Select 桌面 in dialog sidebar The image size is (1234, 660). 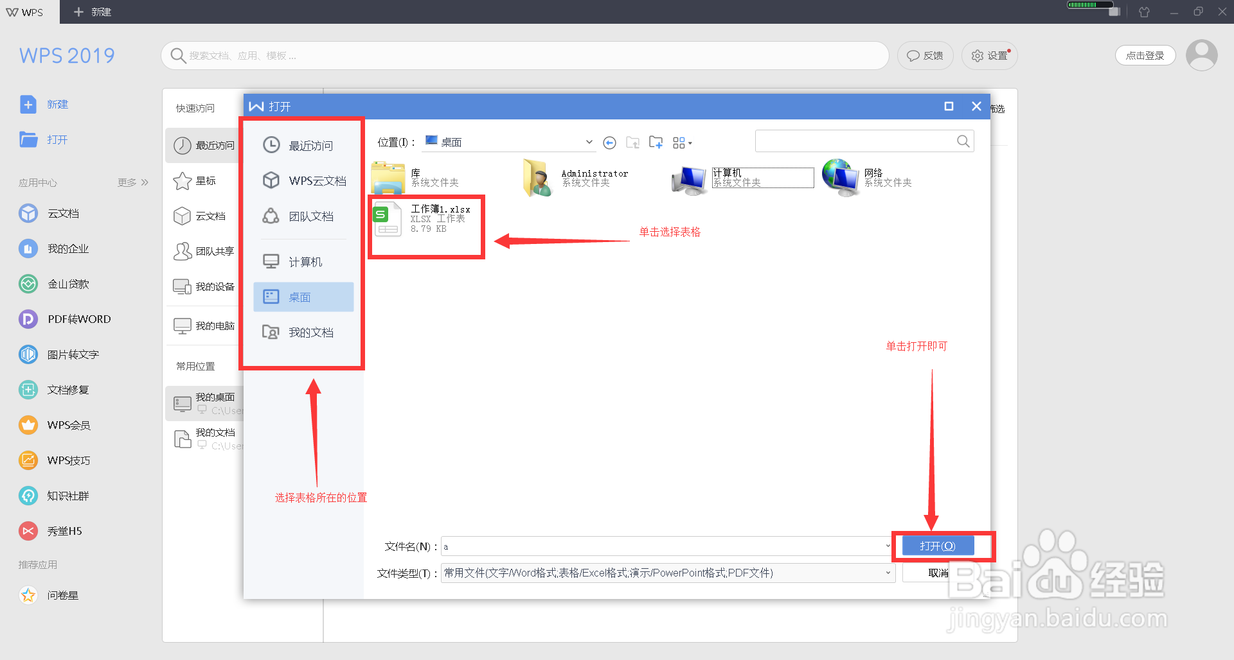click(x=303, y=297)
